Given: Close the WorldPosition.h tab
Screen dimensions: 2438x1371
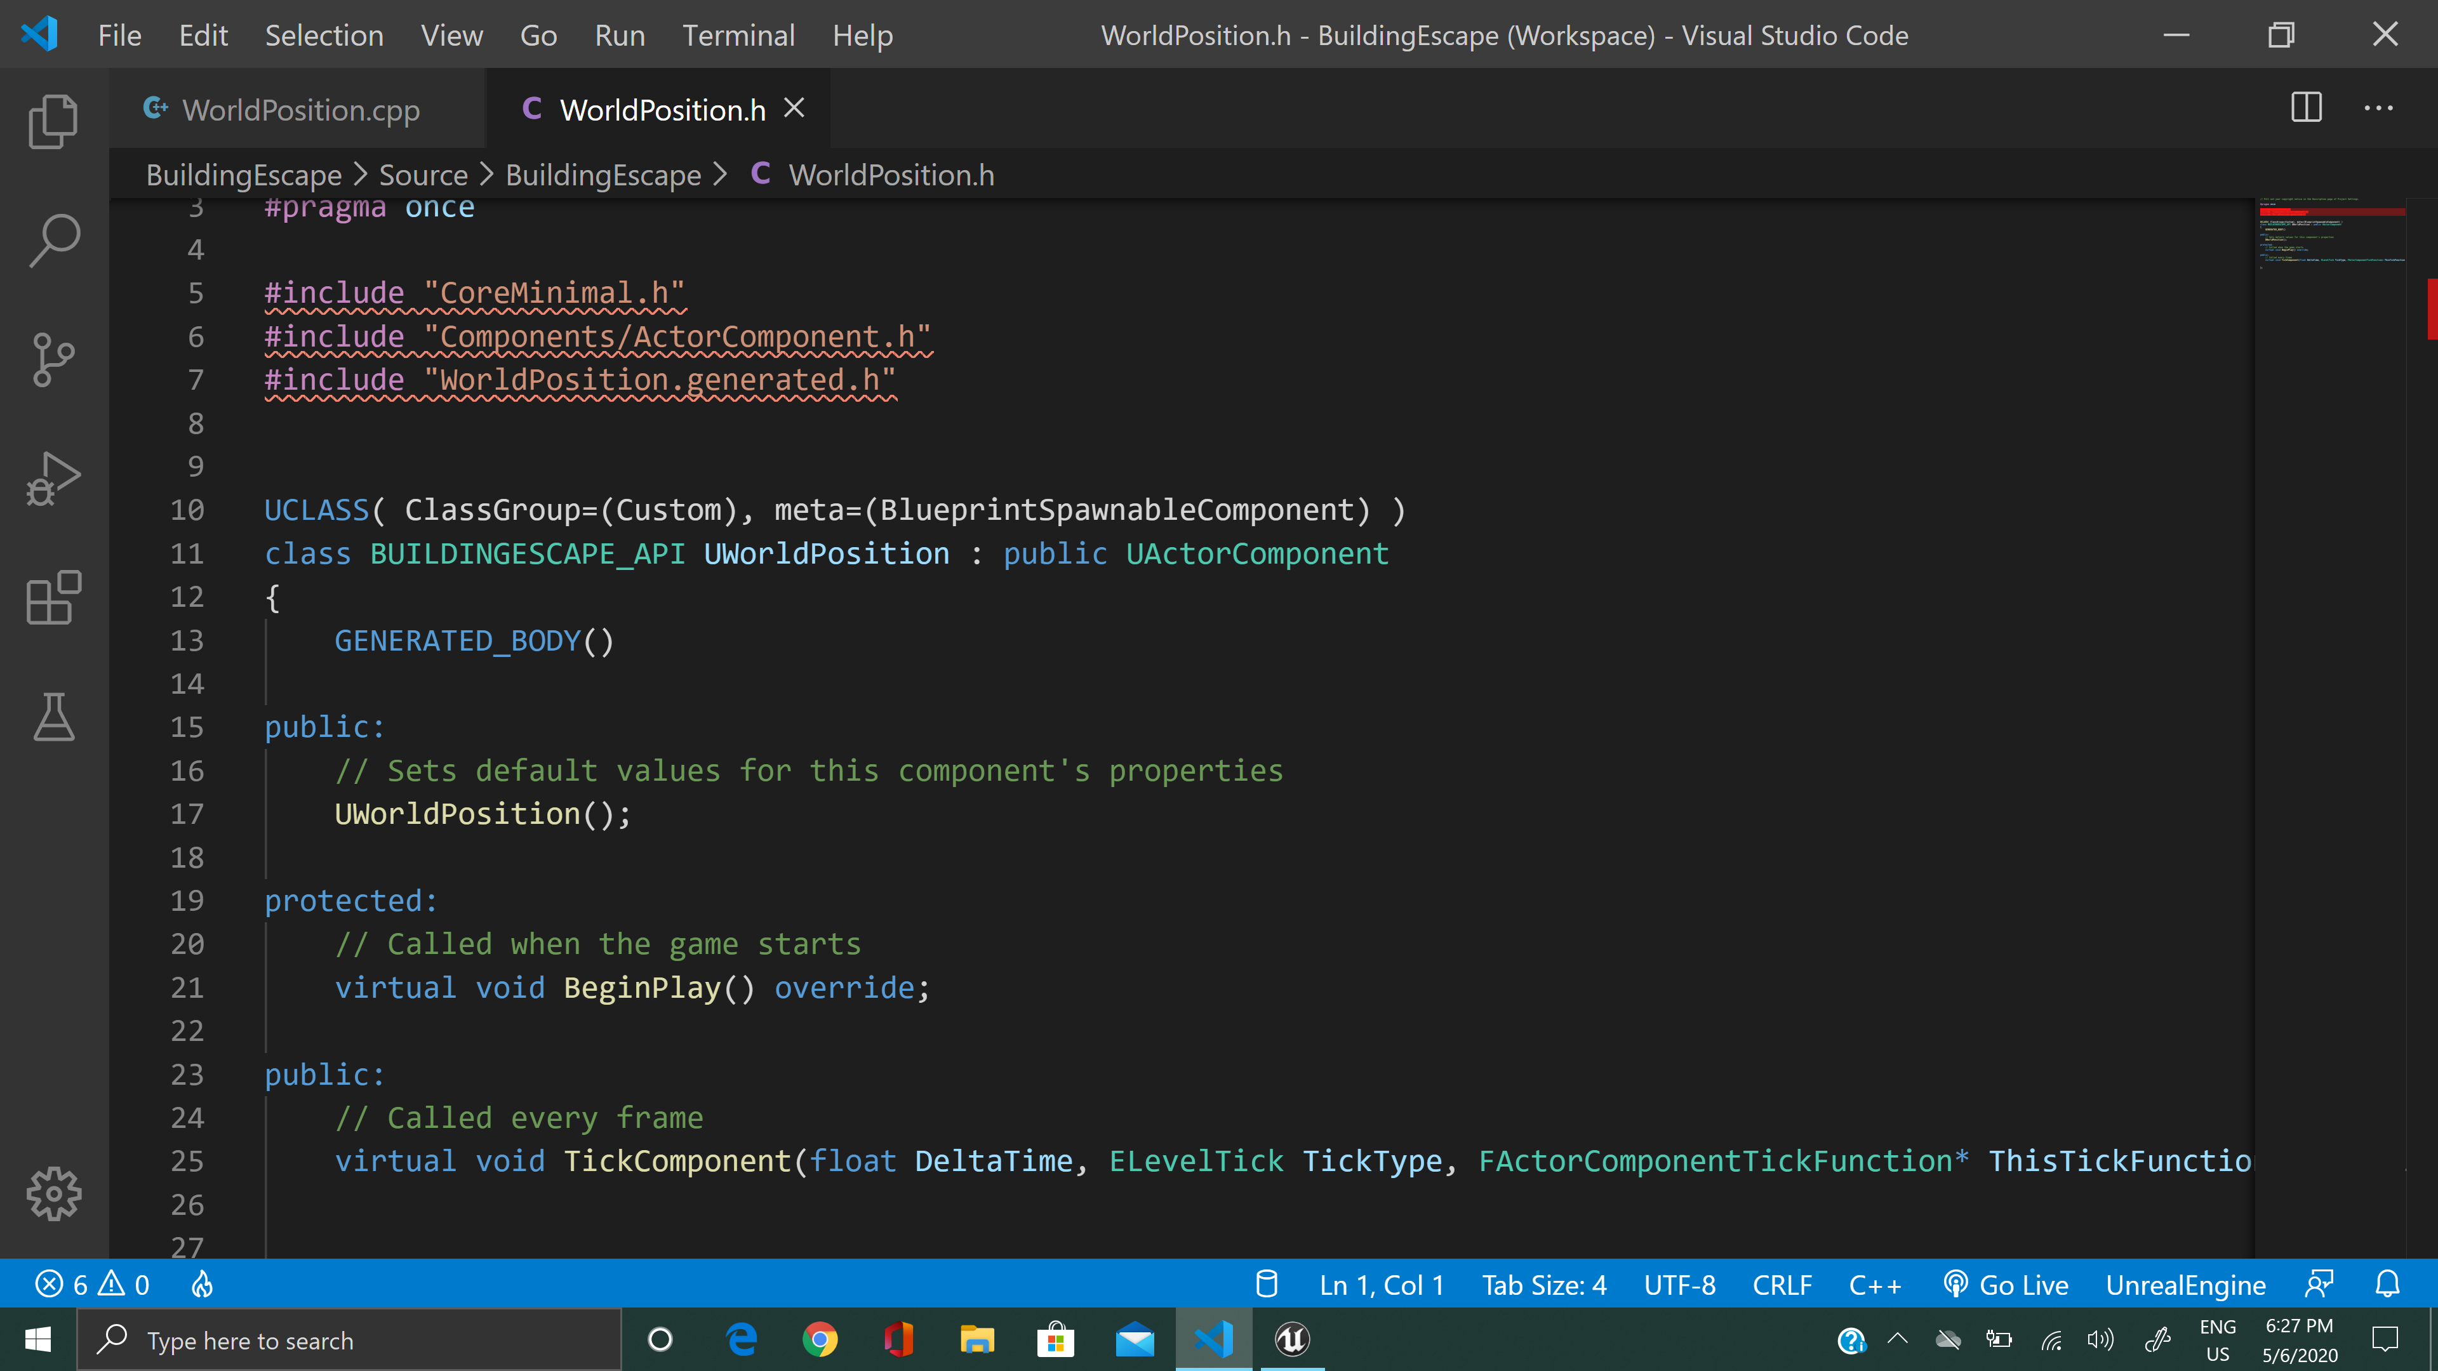Looking at the screenshot, I should (x=794, y=109).
